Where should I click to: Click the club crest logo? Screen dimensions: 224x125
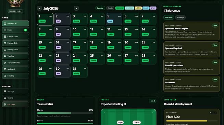pyautogui.click(x=15, y=3)
